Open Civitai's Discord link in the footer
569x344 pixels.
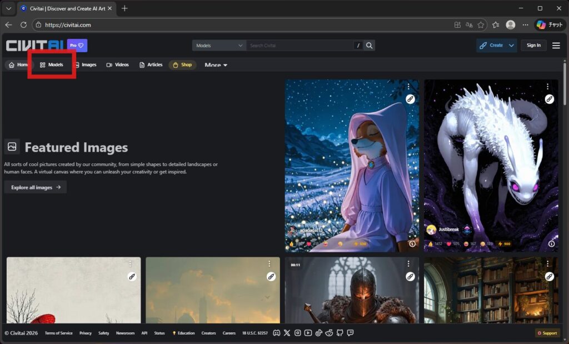click(x=277, y=333)
